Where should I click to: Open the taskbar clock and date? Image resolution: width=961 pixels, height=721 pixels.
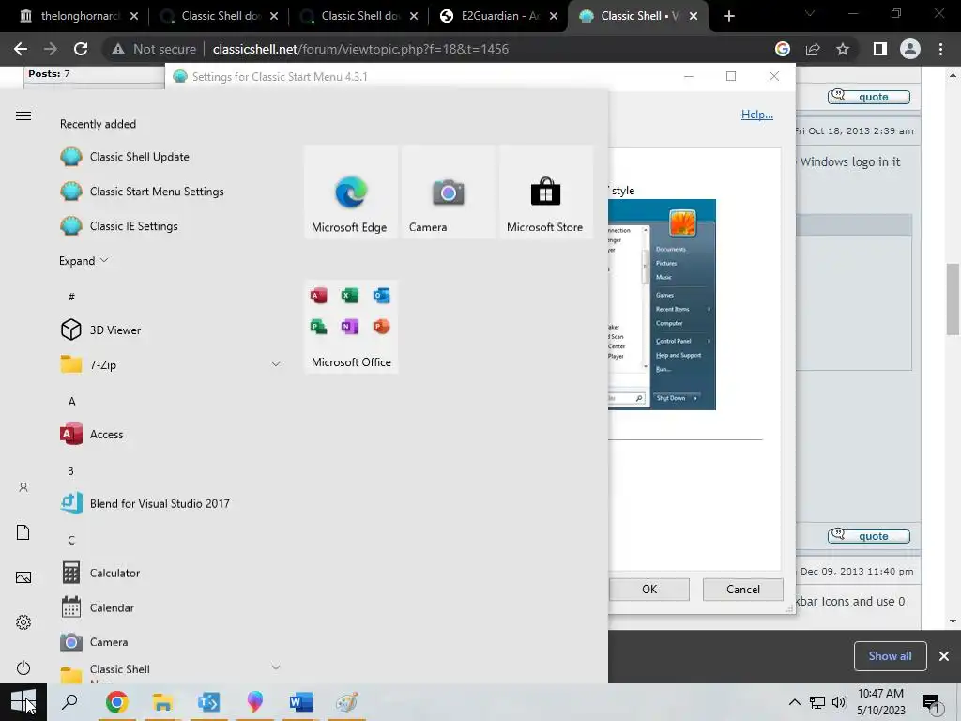(880, 702)
